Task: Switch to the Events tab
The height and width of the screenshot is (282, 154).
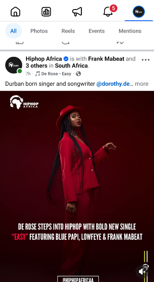Action: [x=97, y=31]
